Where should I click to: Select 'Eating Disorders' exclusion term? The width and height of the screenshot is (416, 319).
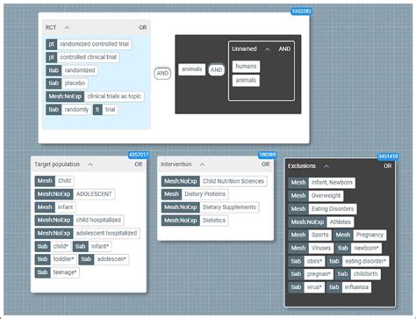(x=333, y=209)
